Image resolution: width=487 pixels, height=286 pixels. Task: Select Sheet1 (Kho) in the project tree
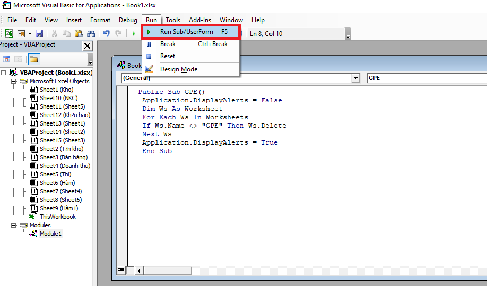click(57, 90)
